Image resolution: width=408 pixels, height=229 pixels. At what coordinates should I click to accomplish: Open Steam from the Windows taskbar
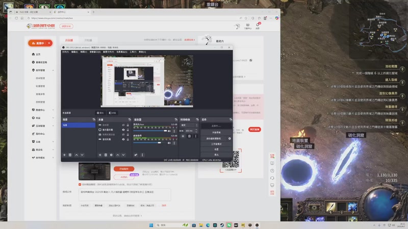222,225
